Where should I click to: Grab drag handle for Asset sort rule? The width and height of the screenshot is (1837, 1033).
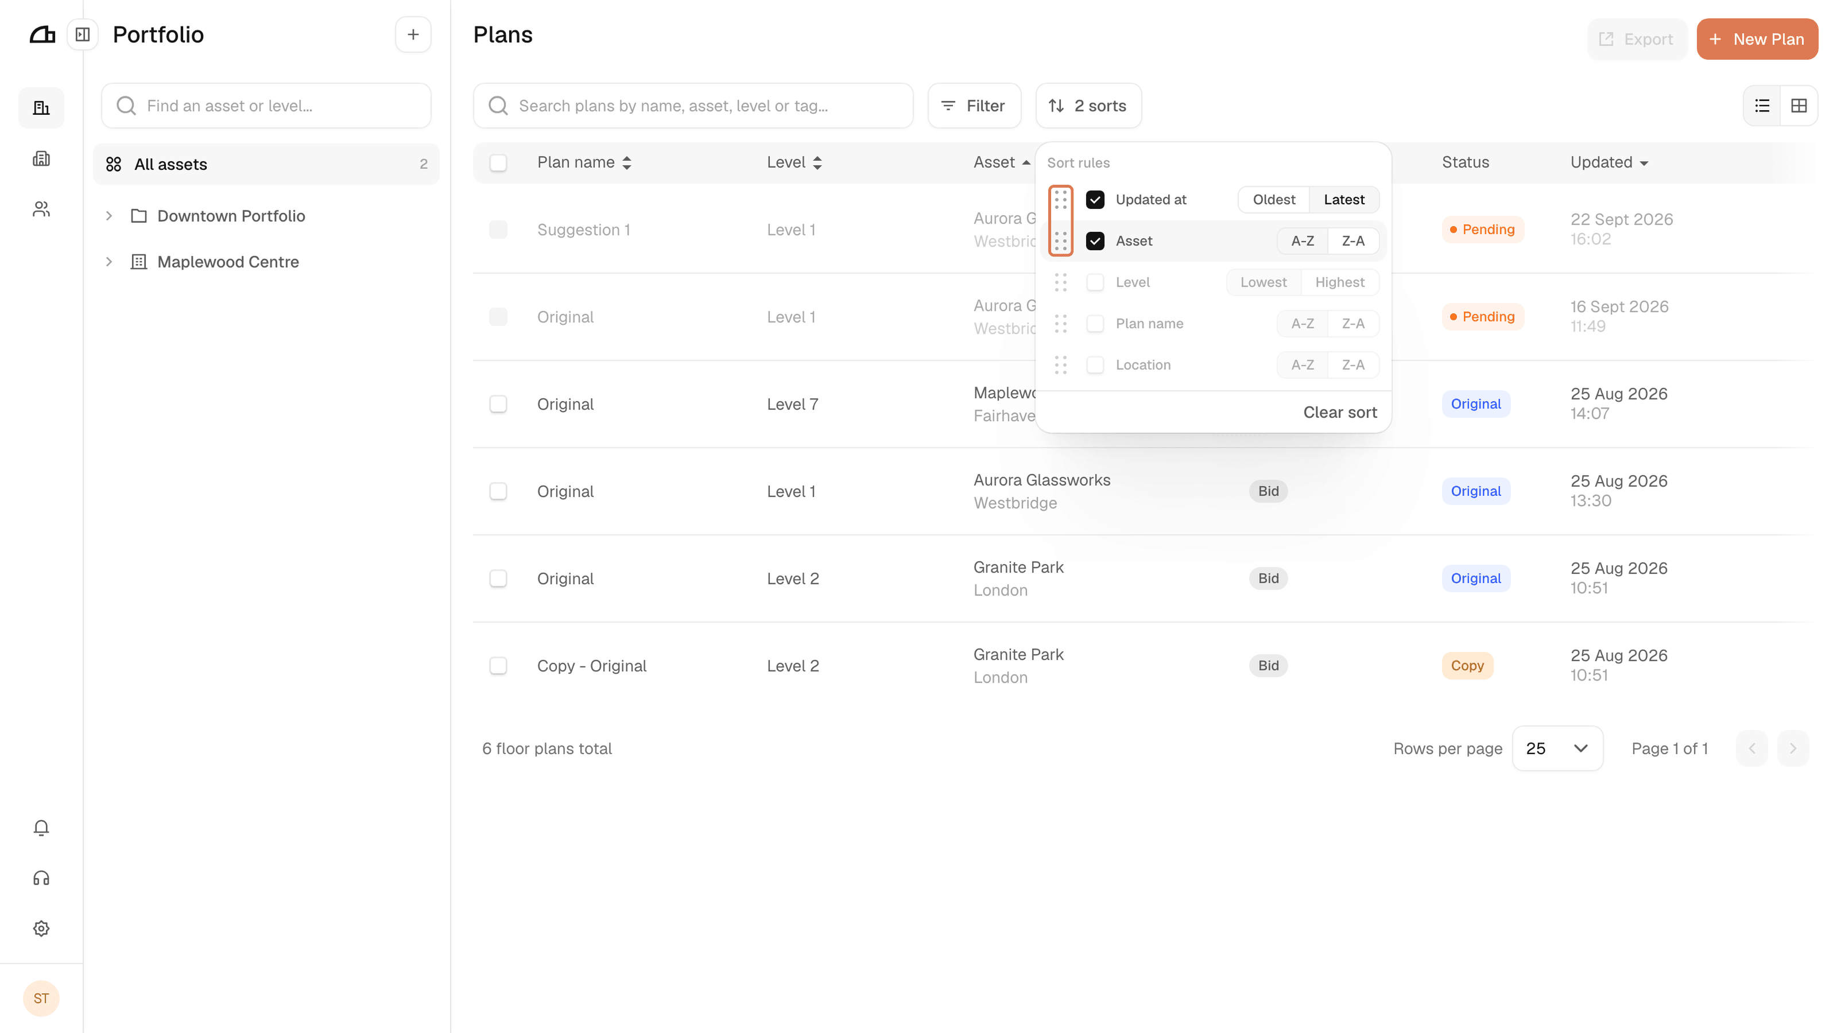tap(1060, 241)
